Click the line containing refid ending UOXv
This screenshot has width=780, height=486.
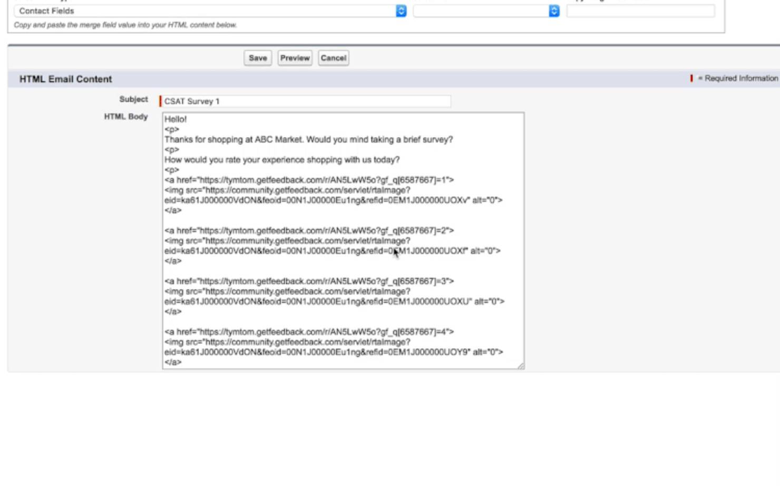[x=333, y=200]
